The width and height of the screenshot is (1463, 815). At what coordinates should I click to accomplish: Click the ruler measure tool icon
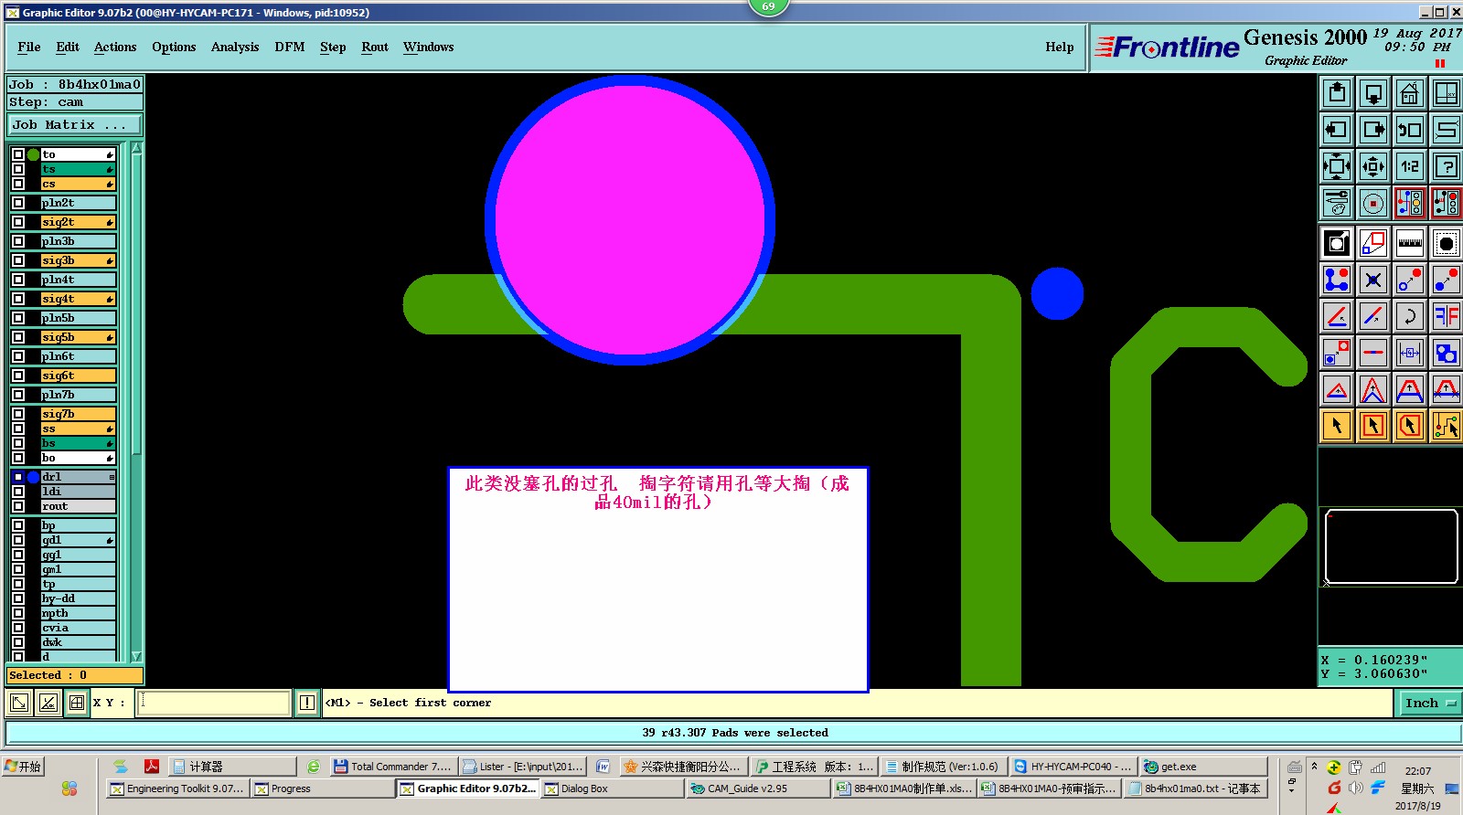[x=1410, y=243]
